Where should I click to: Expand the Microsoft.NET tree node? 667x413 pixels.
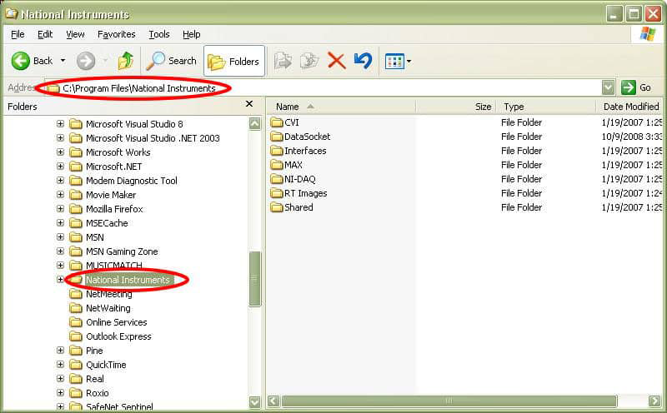pyautogui.click(x=60, y=167)
